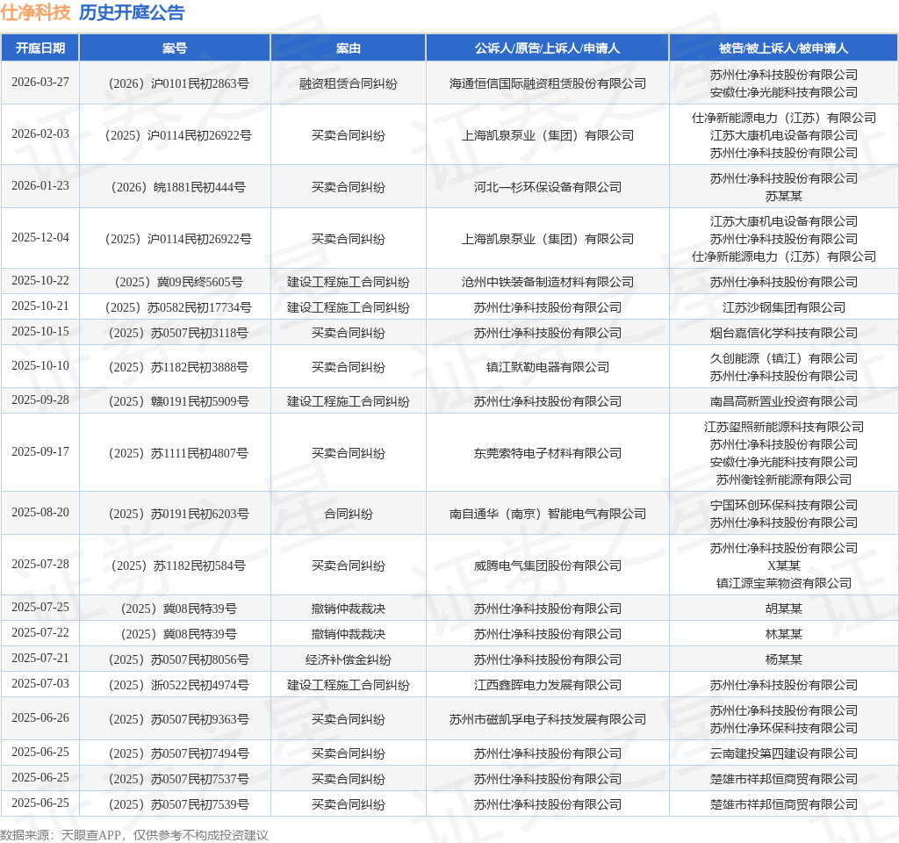Screen dimensions: 899x843
Task: Click the 历史开庭公告 heading
Action: pyautogui.click(x=132, y=12)
